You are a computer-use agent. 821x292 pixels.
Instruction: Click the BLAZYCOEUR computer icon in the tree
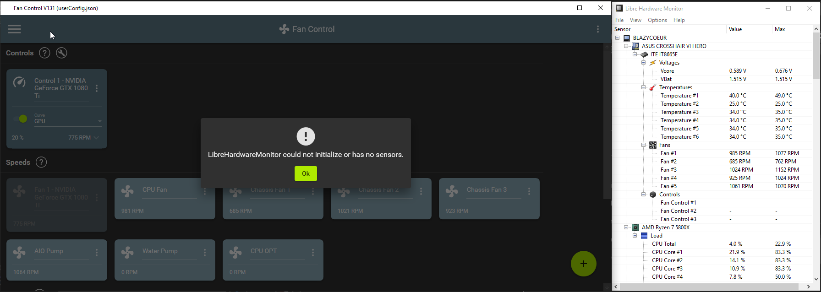point(627,38)
